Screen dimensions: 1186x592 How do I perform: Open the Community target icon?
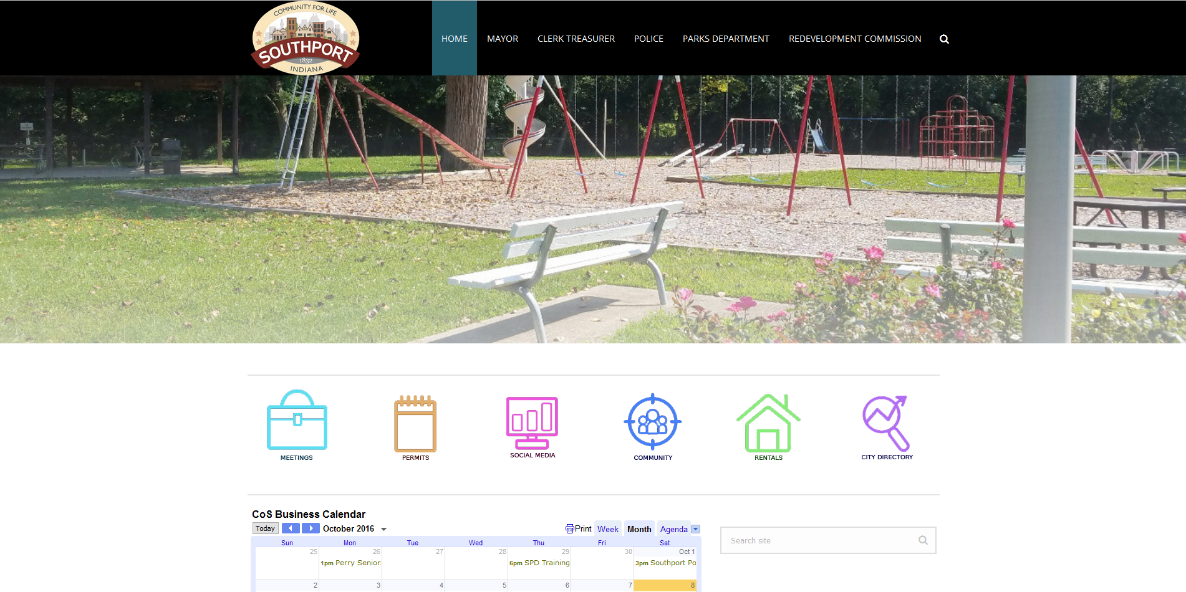click(653, 422)
